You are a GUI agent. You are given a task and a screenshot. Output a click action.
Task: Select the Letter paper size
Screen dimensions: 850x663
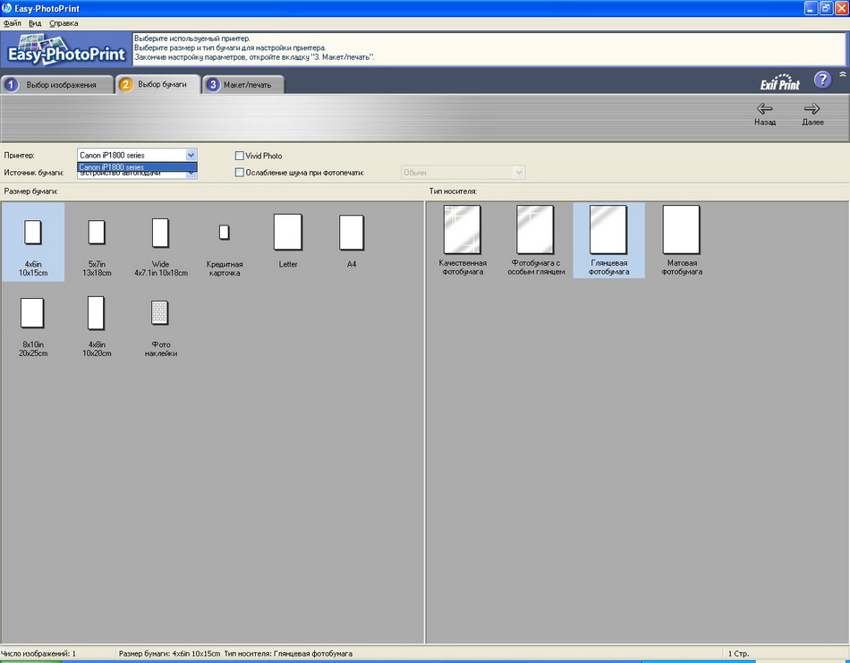288,242
